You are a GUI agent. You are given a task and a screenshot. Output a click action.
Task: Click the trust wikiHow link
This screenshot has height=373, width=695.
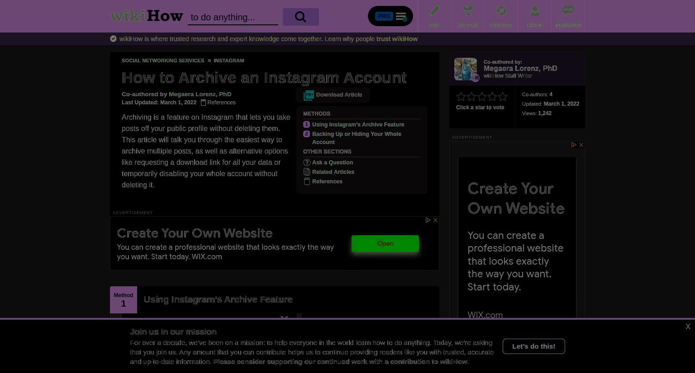pyautogui.click(x=397, y=39)
